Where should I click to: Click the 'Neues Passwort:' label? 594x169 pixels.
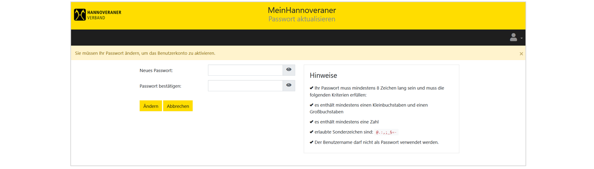[156, 70]
